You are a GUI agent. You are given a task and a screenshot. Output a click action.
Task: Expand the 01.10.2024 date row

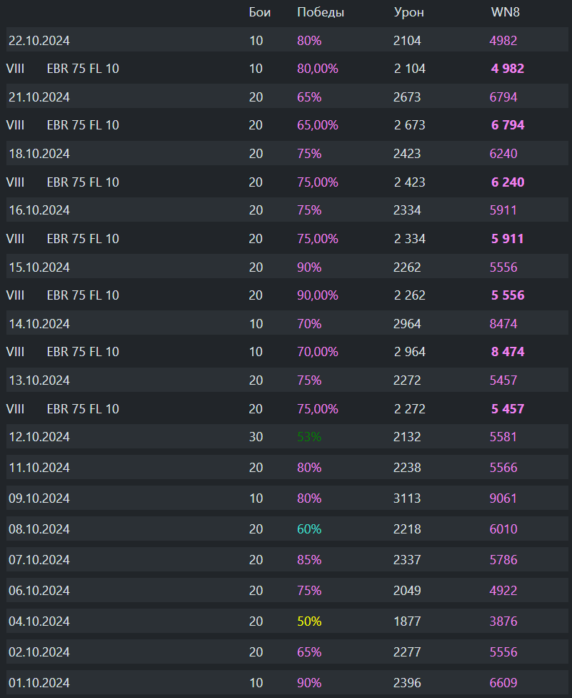39,683
